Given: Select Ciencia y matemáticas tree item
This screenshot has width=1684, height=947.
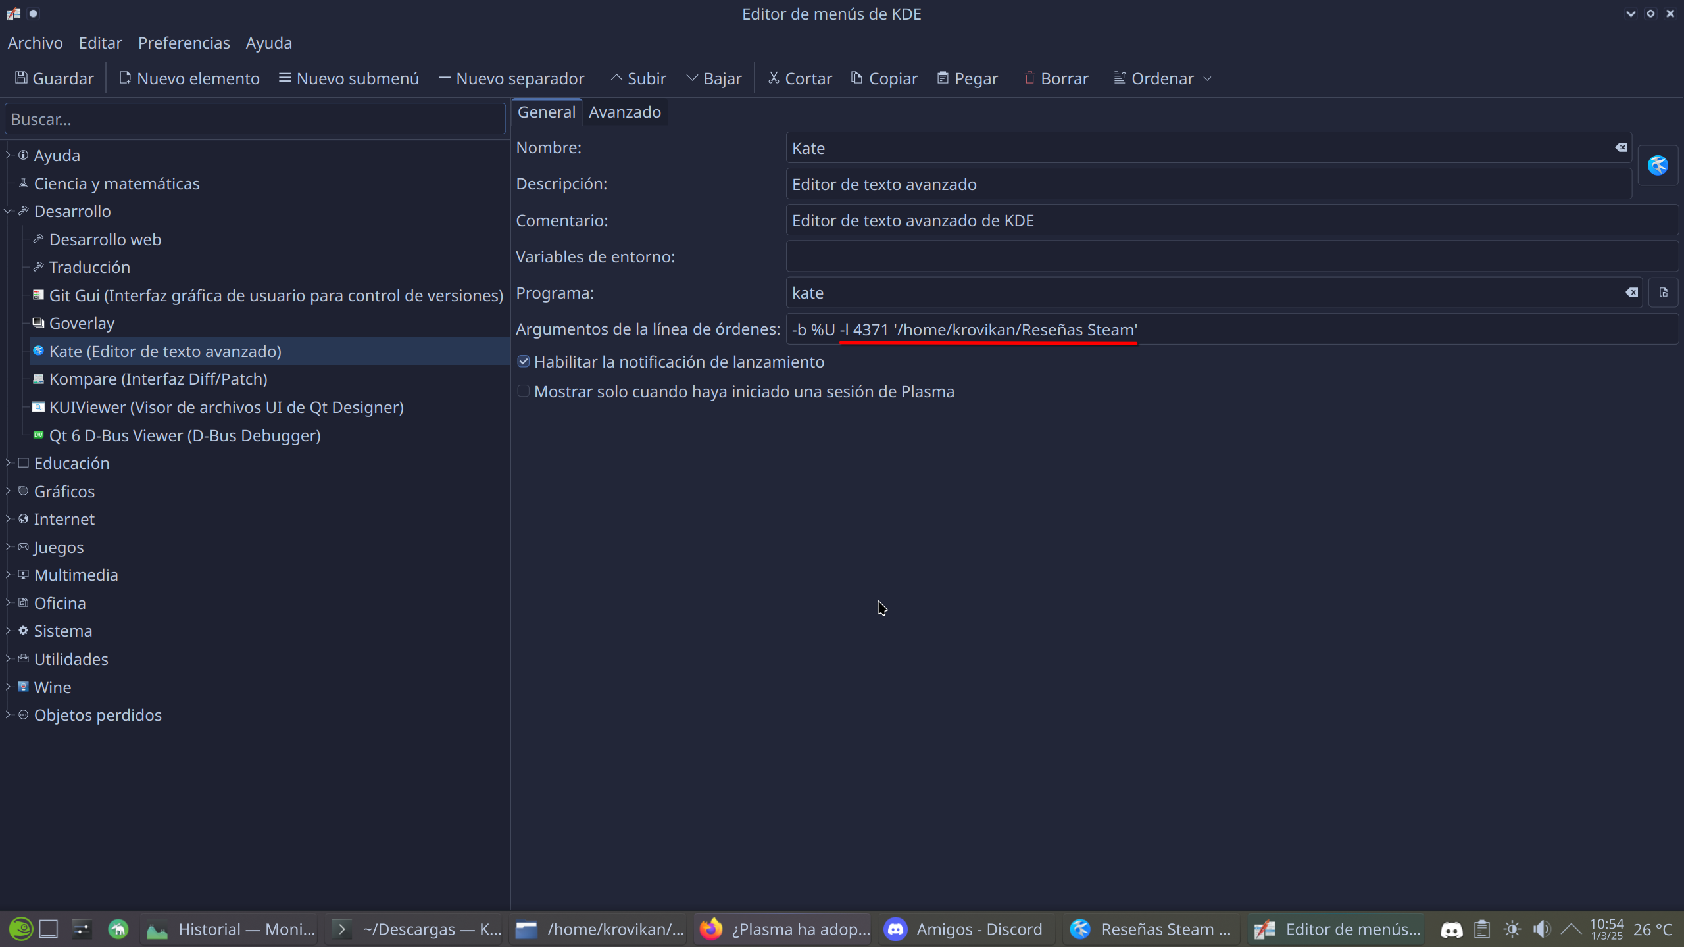Looking at the screenshot, I should pyautogui.click(x=116, y=183).
